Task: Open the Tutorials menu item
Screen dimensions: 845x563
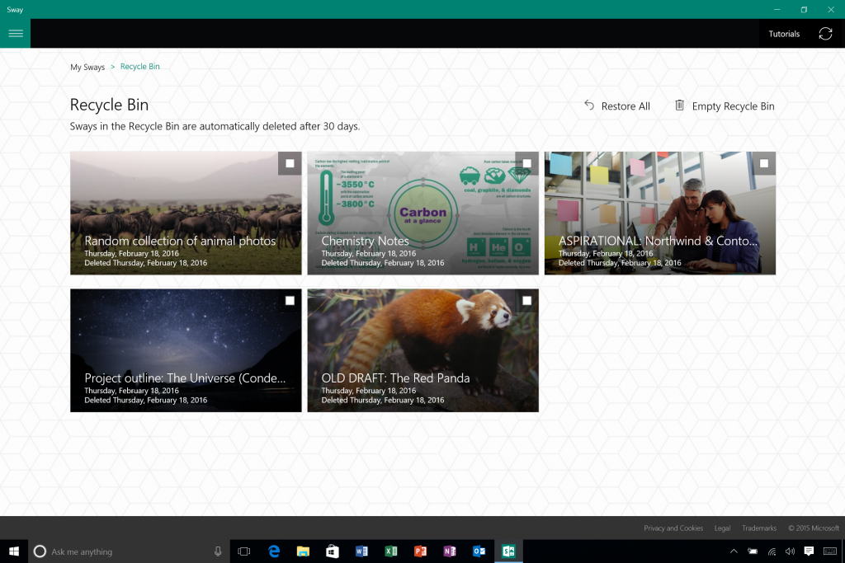Action: pyautogui.click(x=784, y=34)
